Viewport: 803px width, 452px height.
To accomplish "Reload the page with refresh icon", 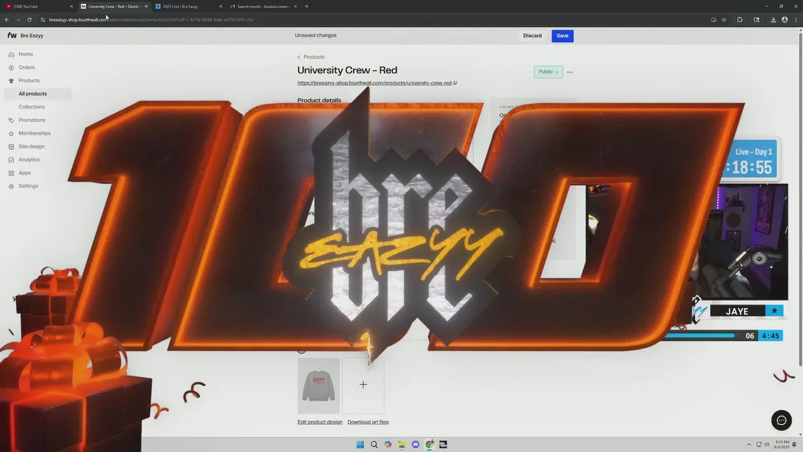I will tap(29, 19).
